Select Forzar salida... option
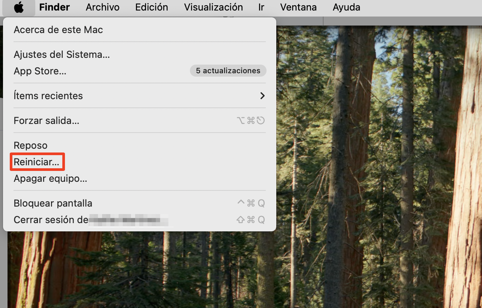 pos(46,121)
